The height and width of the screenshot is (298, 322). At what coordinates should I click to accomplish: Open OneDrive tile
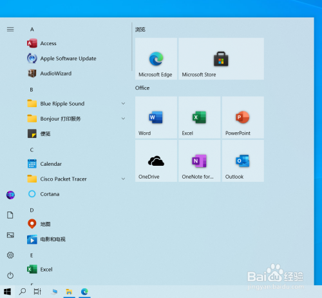click(156, 161)
